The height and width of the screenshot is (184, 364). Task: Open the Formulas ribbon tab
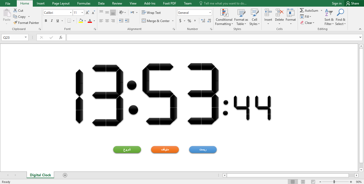point(84,3)
